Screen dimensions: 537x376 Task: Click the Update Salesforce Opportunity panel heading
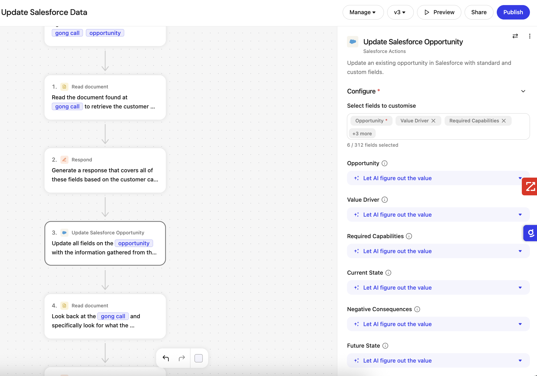[413, 42]
